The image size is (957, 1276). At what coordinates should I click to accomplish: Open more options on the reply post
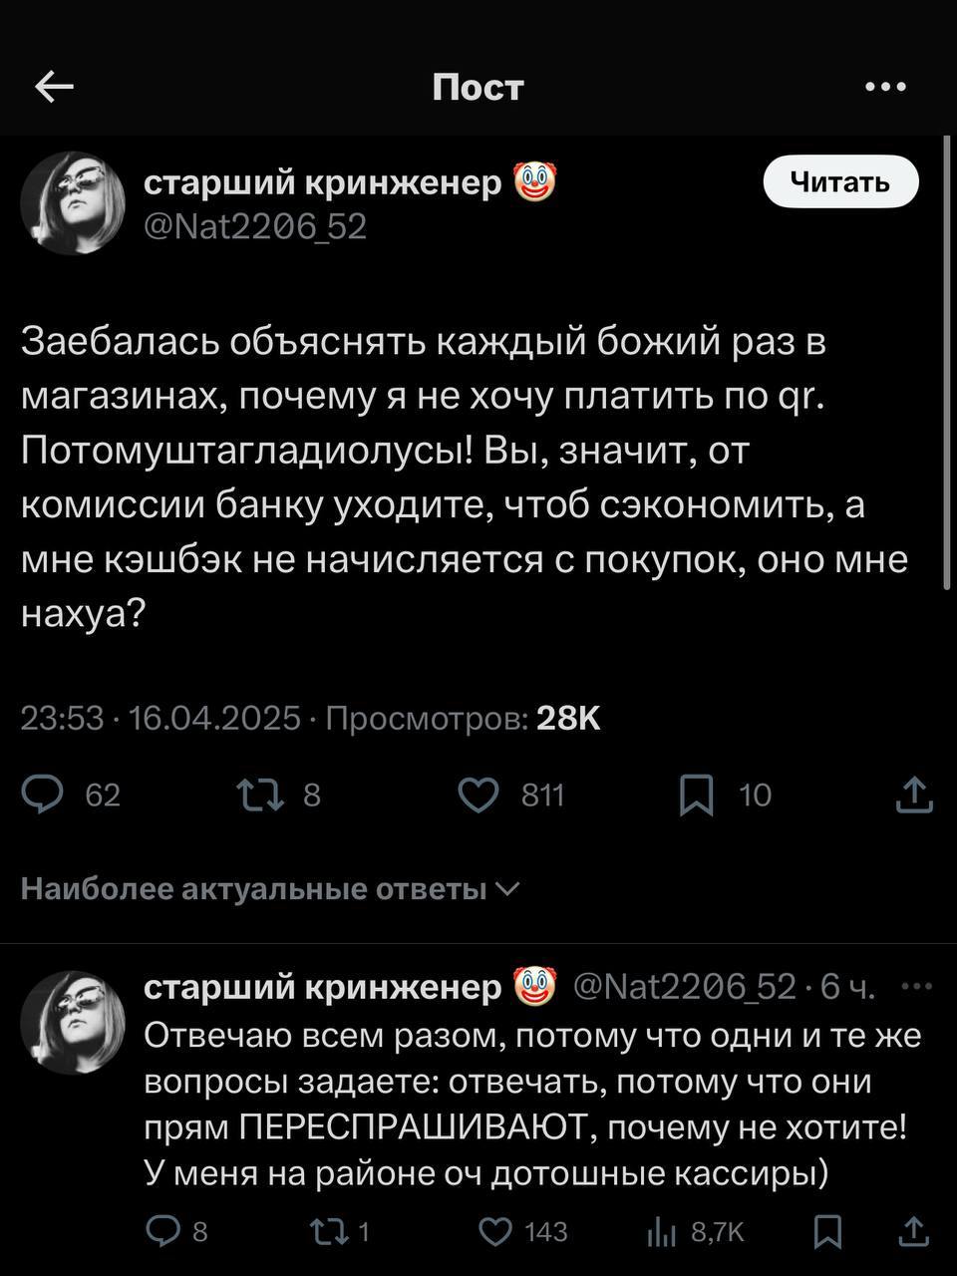pos(913,986)
